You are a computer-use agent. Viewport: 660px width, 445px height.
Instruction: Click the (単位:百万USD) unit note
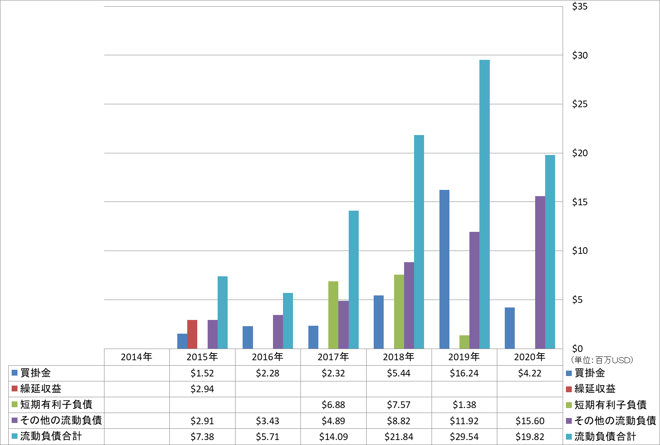pos(602,360)
